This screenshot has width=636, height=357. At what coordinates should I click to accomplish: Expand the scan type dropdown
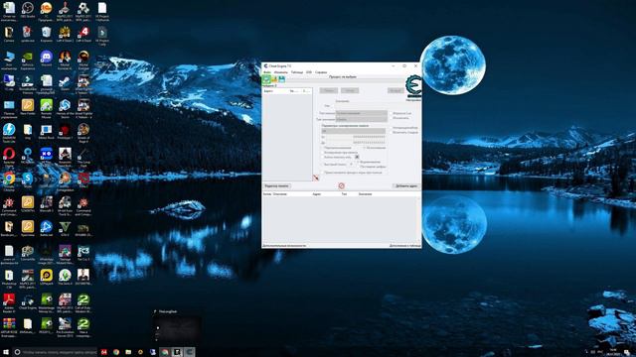pos(362,113)
